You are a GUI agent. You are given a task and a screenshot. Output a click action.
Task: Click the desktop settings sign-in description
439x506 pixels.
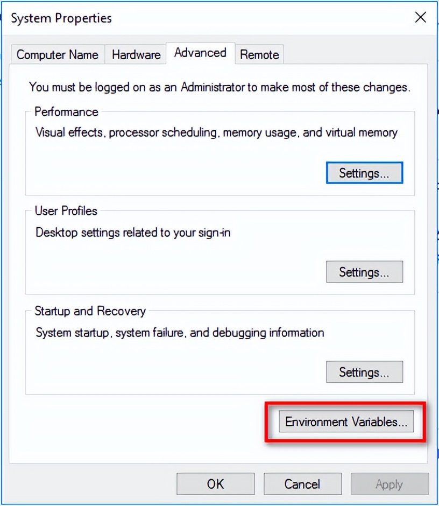click(x=133, y=233)
